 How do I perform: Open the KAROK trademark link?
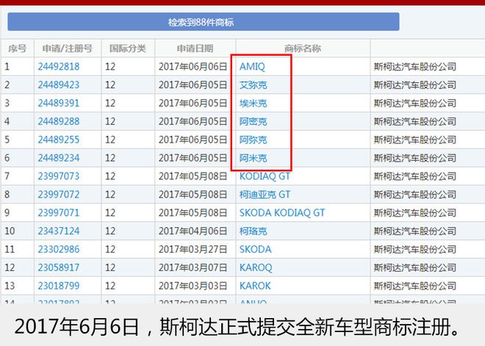tap(255, 286)
